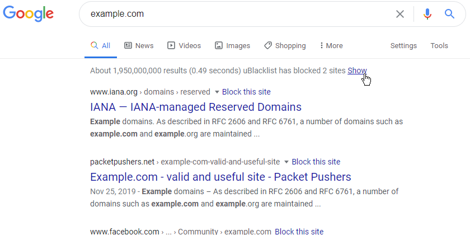Open the Images tab
The height and width of the screenshot is (235, 470).
(x=232, y=45)
